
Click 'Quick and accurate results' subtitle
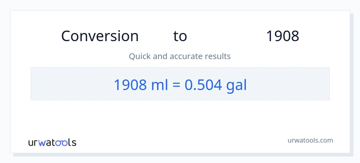click(x=180, y=56)
